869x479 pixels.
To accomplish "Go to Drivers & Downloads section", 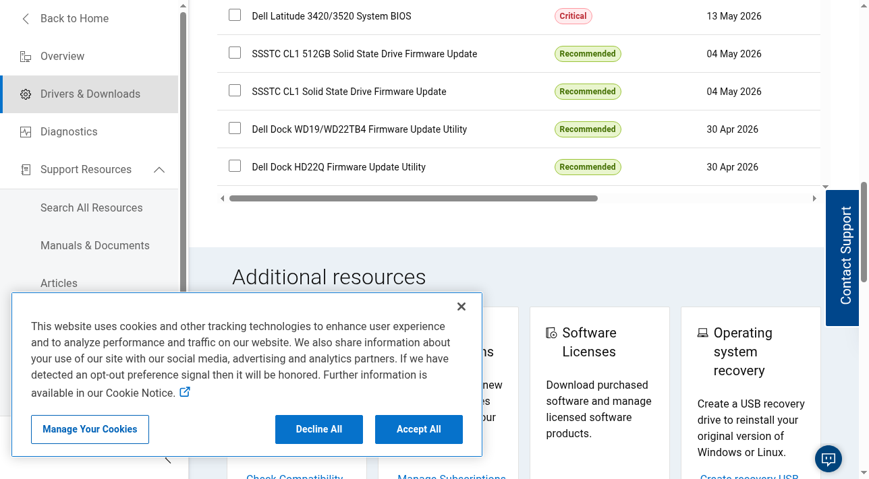I will [89, 94].
